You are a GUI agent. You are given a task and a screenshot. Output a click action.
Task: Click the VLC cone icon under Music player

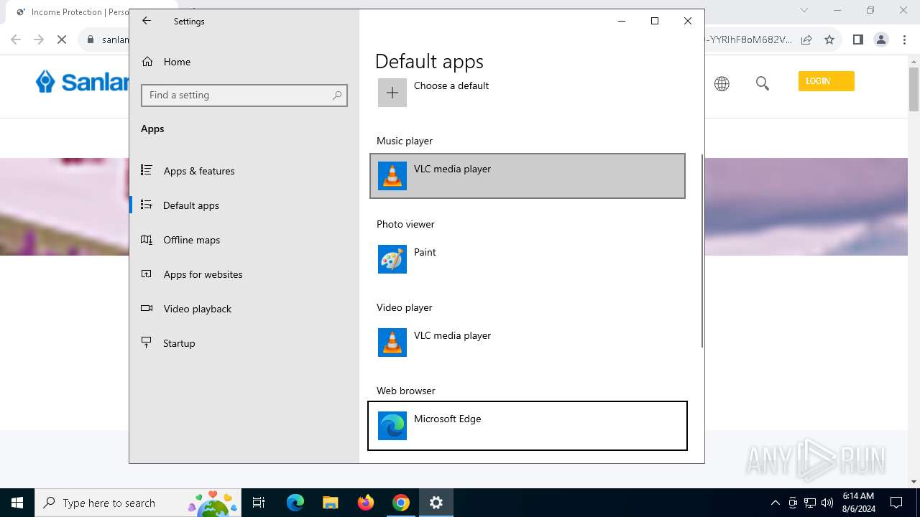[392, 176]
